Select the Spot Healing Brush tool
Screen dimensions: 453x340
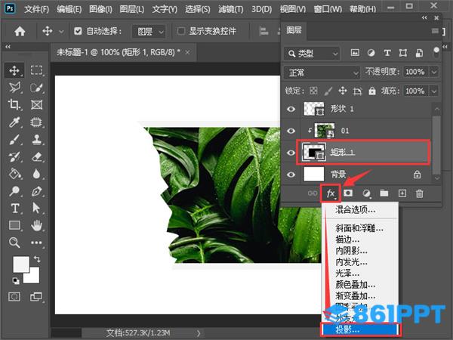point(36,122)
